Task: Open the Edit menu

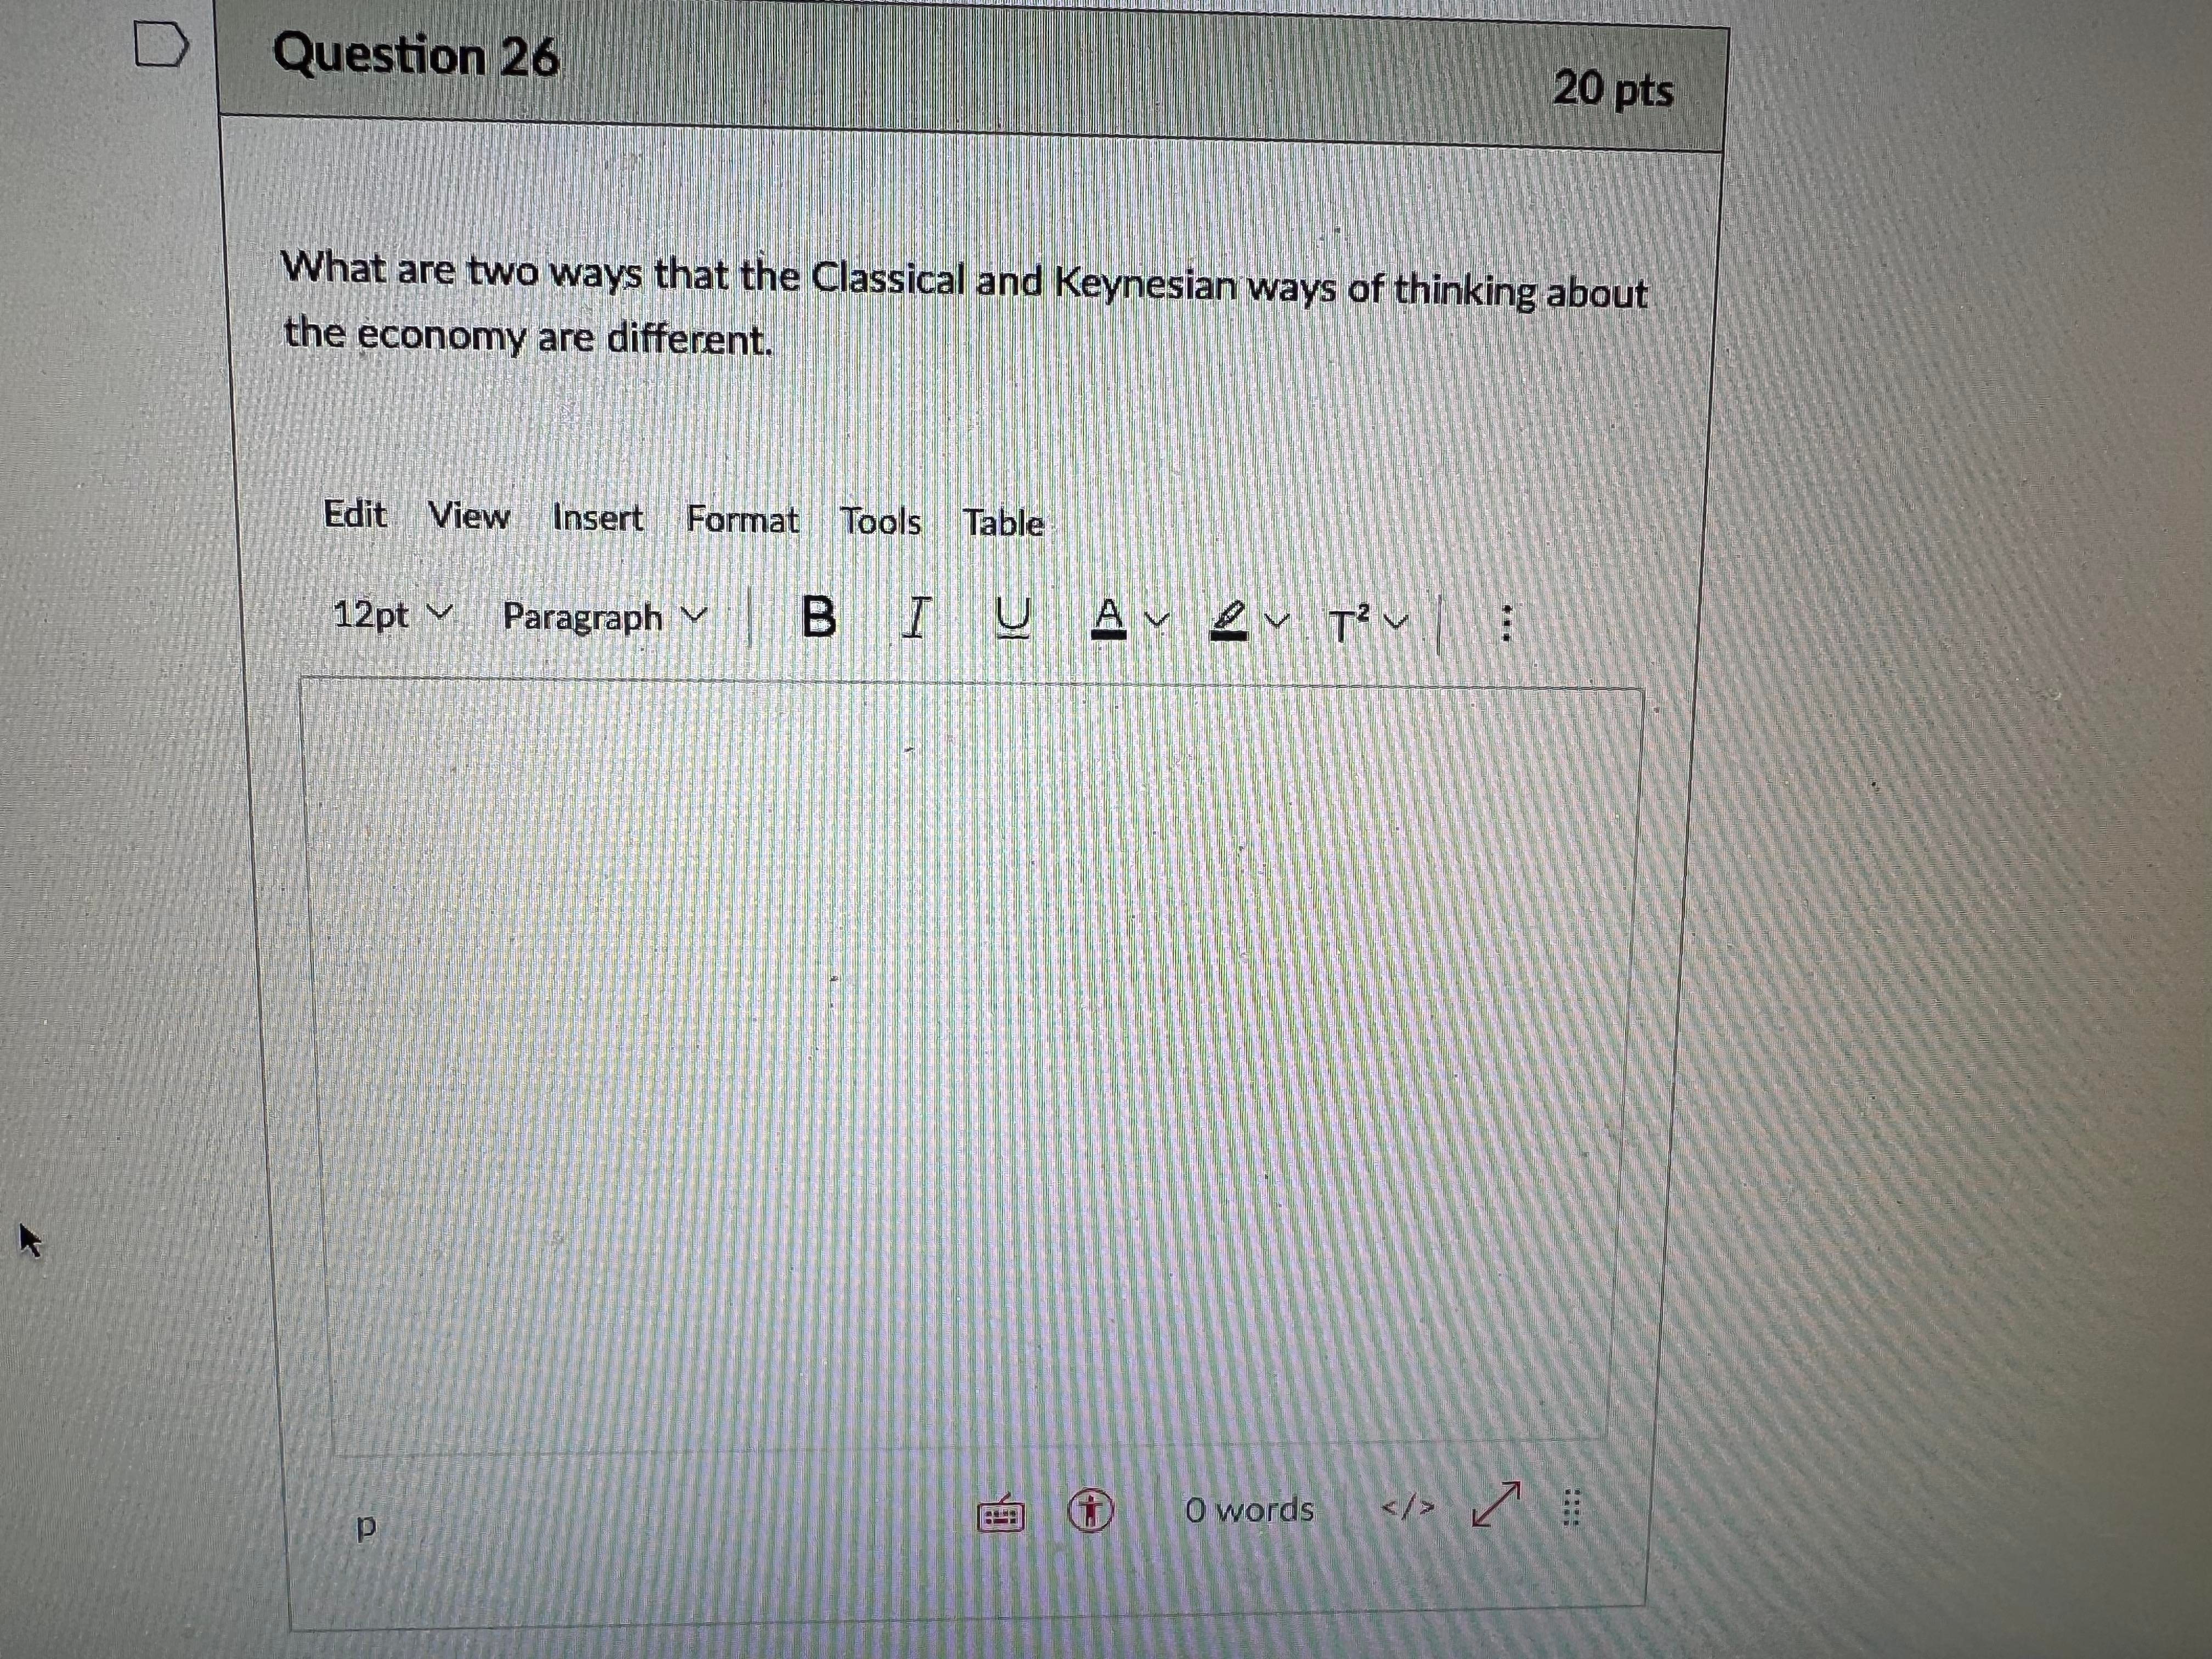Action: point(355,514)
